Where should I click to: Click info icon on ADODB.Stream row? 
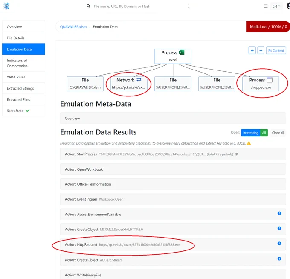point(279,259)
